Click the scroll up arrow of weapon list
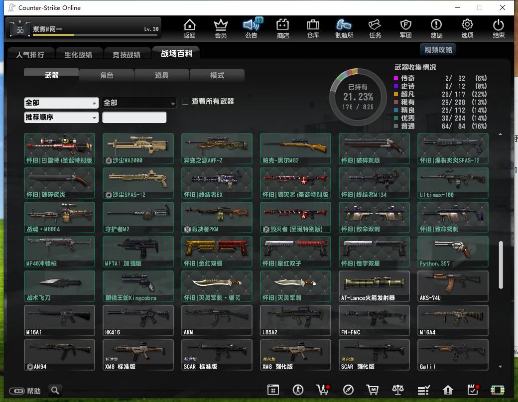This screenshot has height=402, width=518. [x=501, y=134]
